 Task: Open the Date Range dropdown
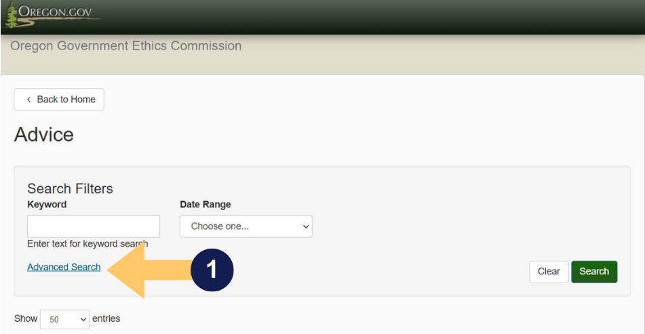tap(246, 226)
